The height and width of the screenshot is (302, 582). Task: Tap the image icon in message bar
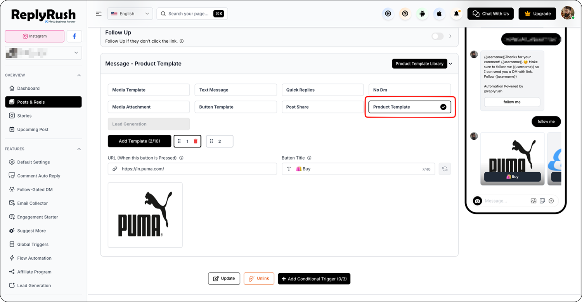pyautogui.click(x=533, y=201)
